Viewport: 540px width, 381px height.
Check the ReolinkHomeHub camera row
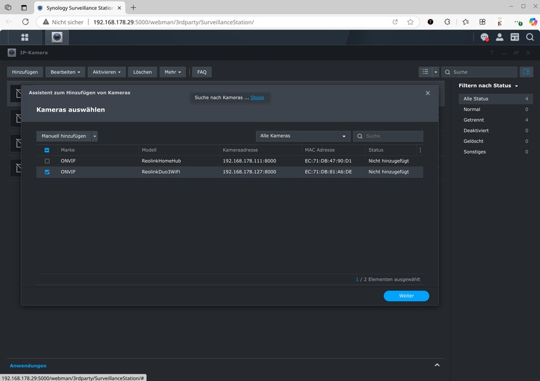[47, 160]
